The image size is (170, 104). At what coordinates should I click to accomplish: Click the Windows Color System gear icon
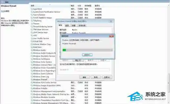coord(32,62)
